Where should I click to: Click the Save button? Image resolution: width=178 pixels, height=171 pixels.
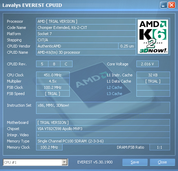(x=135, y=162)
